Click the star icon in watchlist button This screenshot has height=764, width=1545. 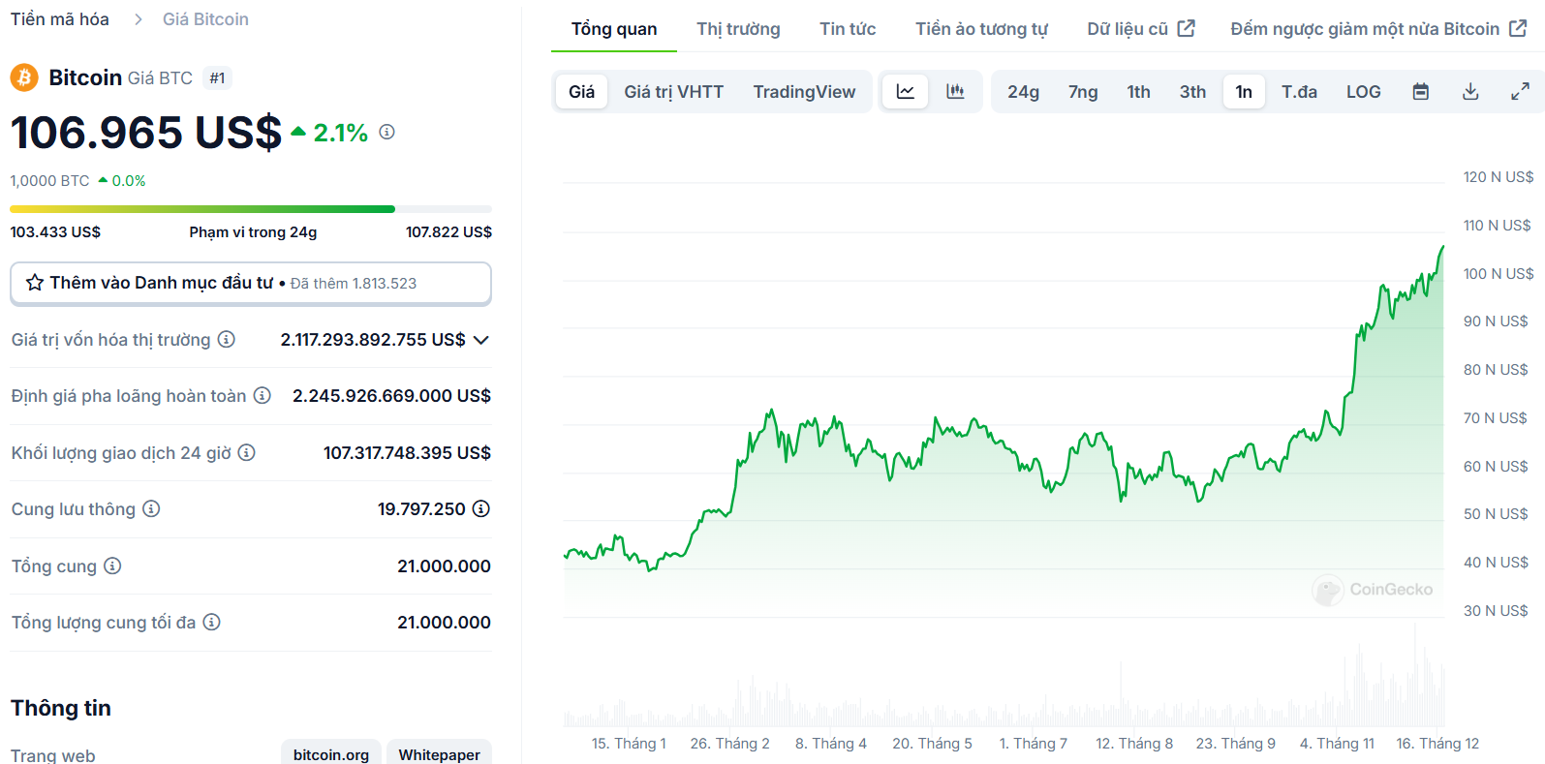coord(35,283)
